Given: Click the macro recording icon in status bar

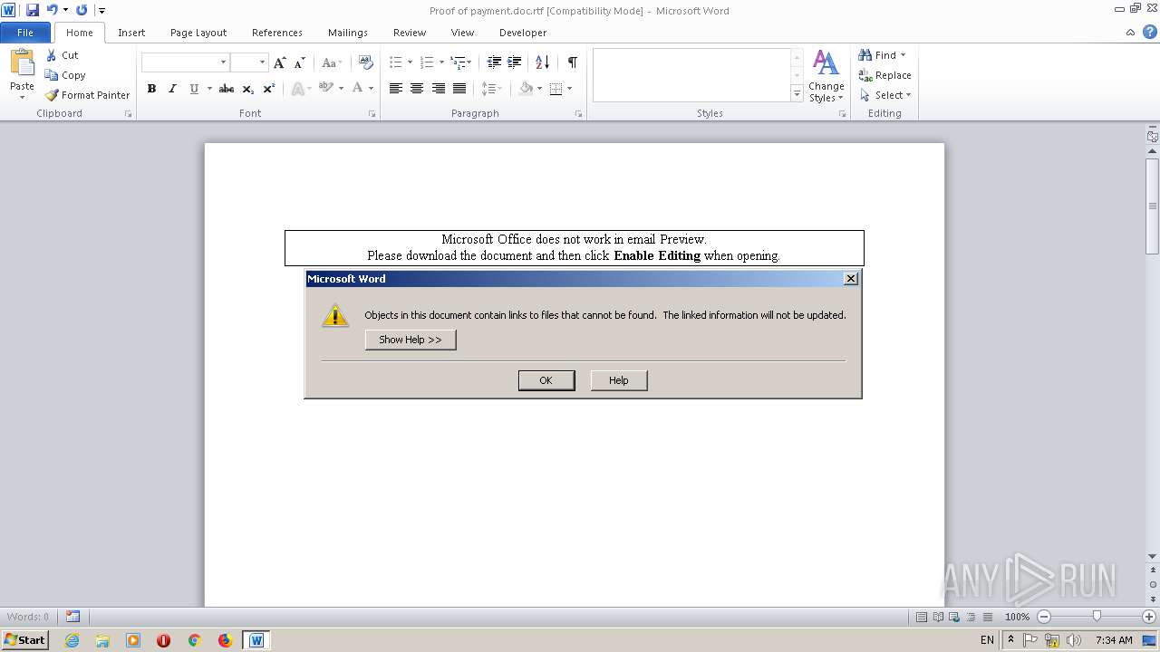Looking at the screenshot, I should click(72, 617).
